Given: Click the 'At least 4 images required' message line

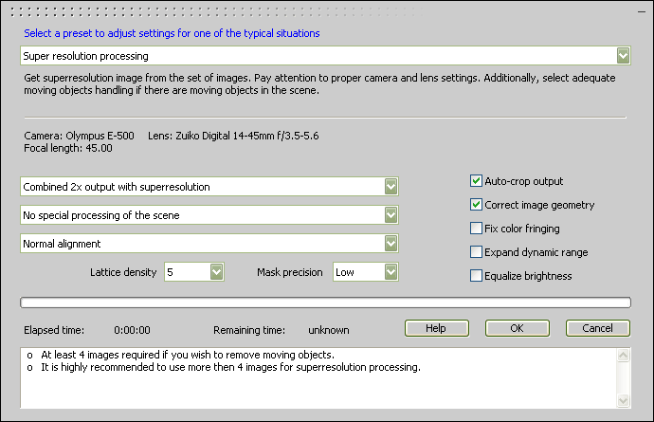Looking at the screenshot, I should [x=188, y=355].
